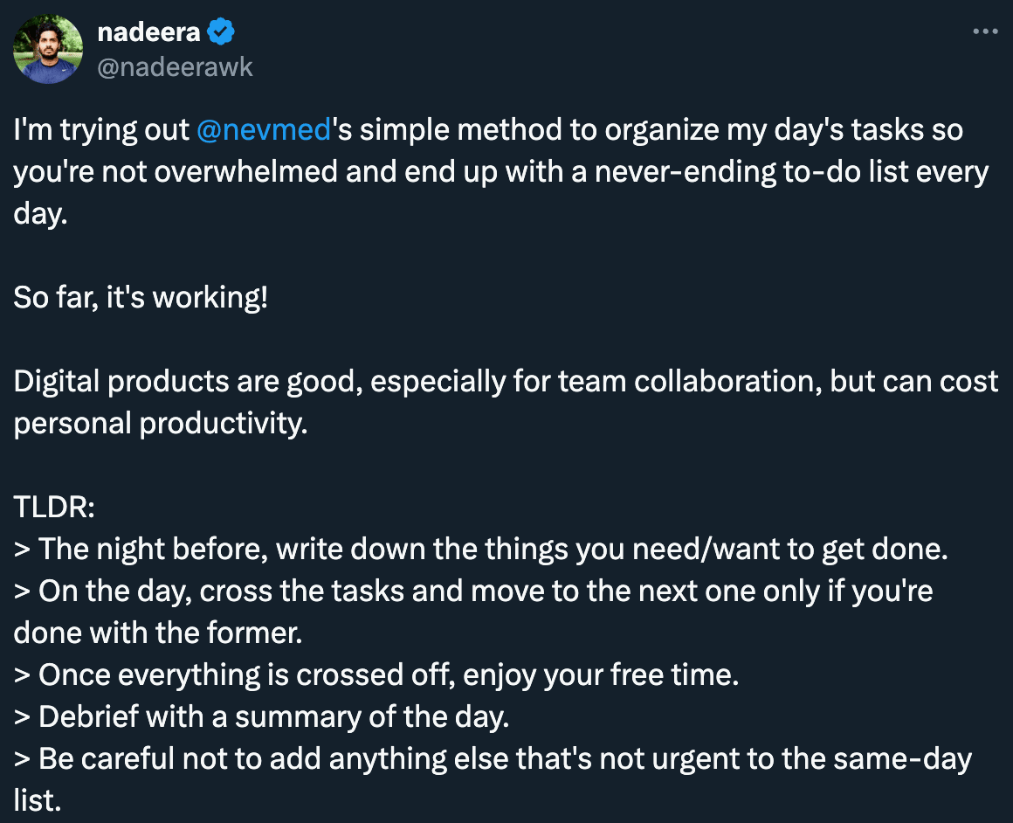Click the phrase "done with the former."
Screen dimensions: 1013x823
click(x=158, y=633)
